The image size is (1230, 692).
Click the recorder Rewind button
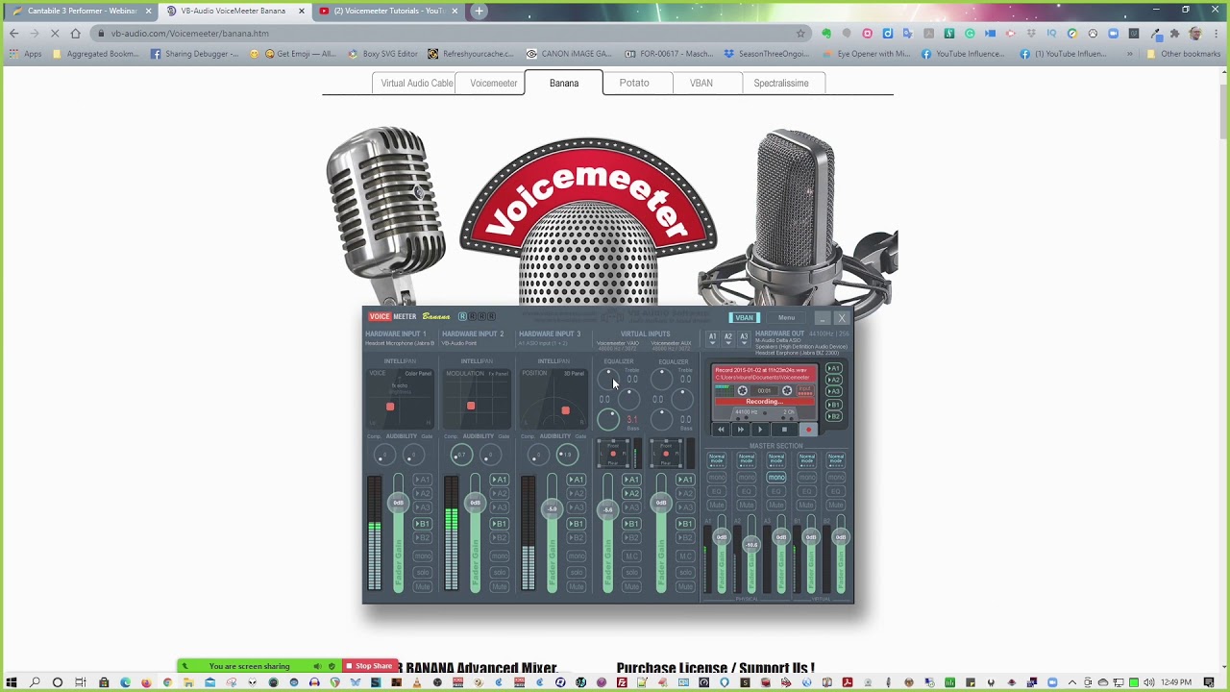tap(721, 430)
